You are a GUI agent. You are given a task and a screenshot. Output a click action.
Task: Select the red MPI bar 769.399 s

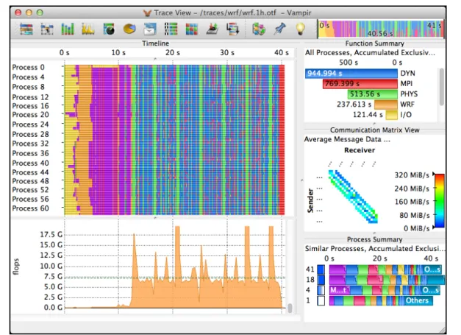[360, 84]
